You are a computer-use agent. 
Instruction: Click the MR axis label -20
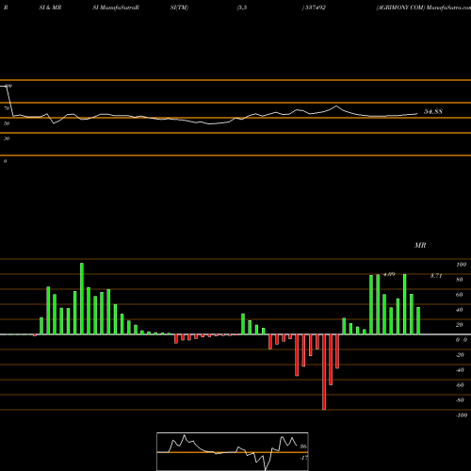[460, 355]
